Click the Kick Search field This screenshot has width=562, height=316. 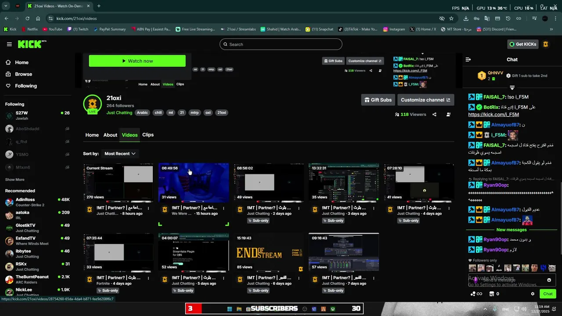(281, 44)
